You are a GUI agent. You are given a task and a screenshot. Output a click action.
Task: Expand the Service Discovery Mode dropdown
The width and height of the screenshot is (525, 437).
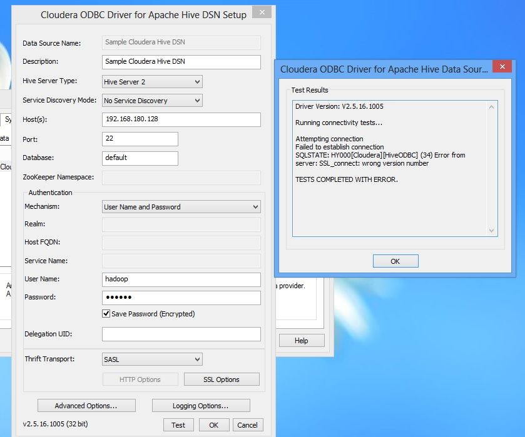coord(152,101)
